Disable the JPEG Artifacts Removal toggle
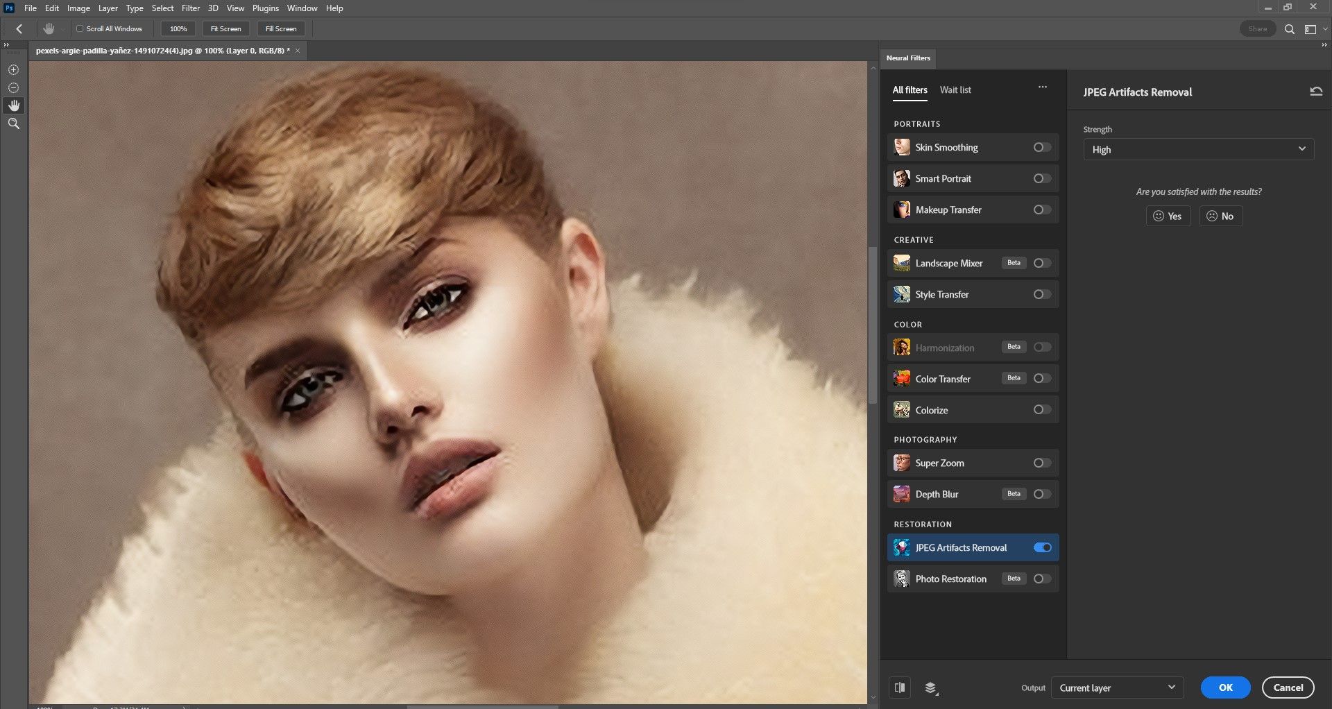 coord(1041,547)
